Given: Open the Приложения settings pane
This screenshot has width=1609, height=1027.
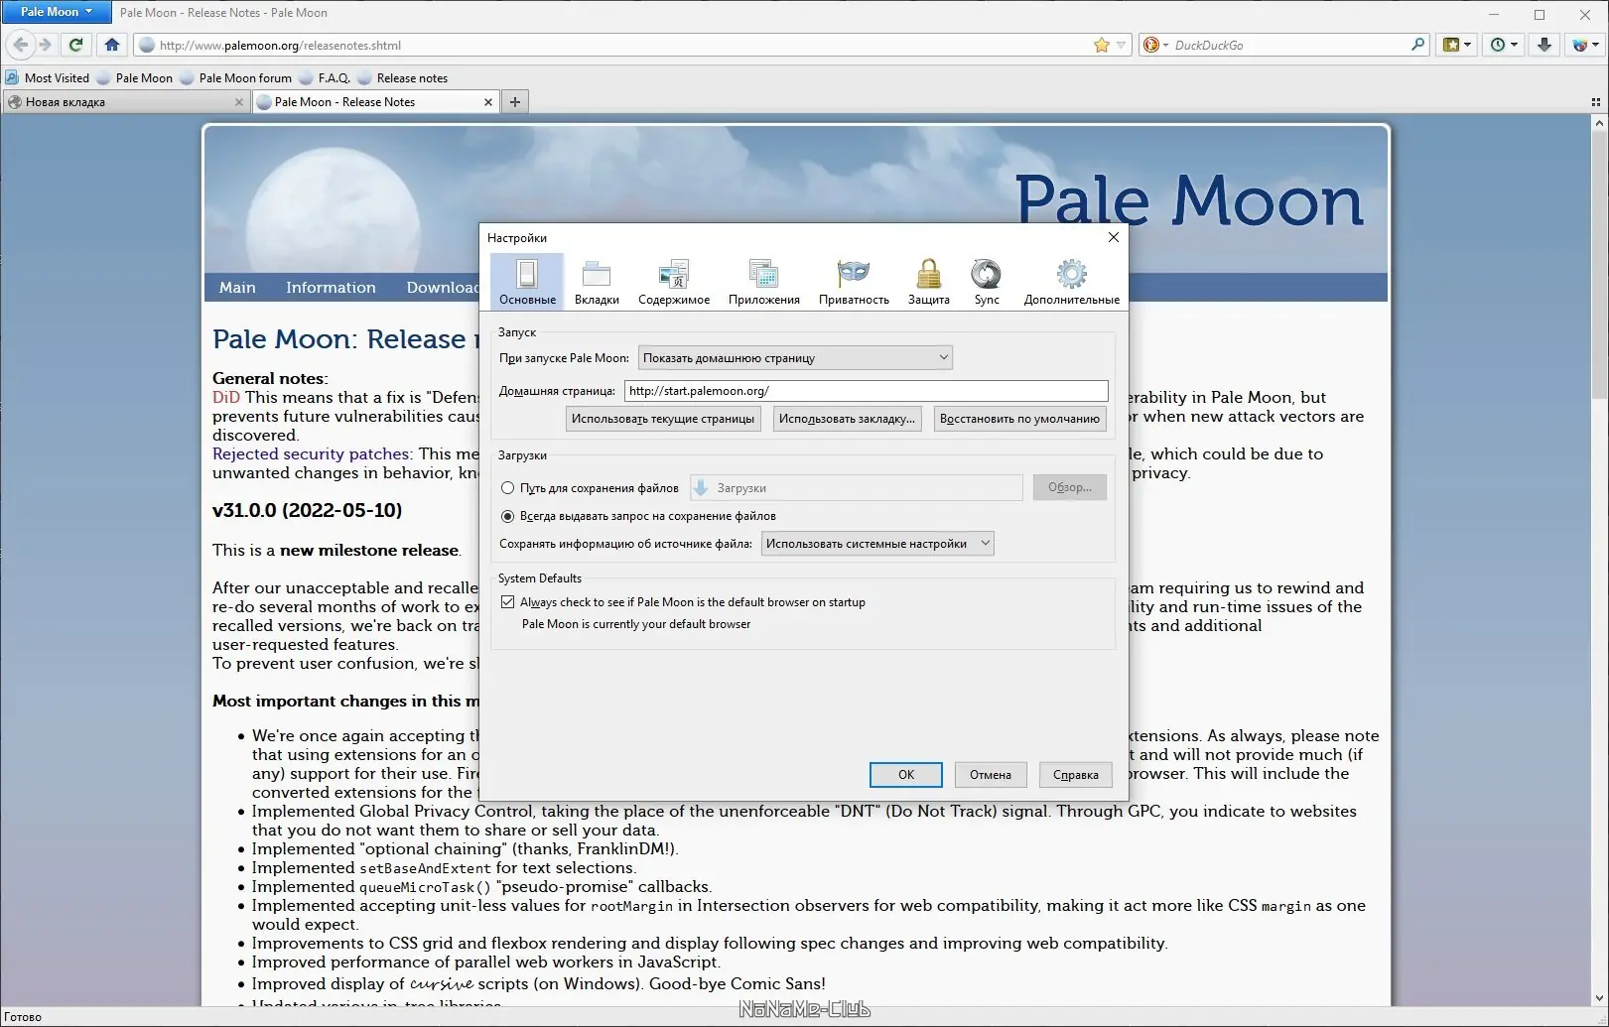Looking at the screenshot, I should (x=764, y=281).
